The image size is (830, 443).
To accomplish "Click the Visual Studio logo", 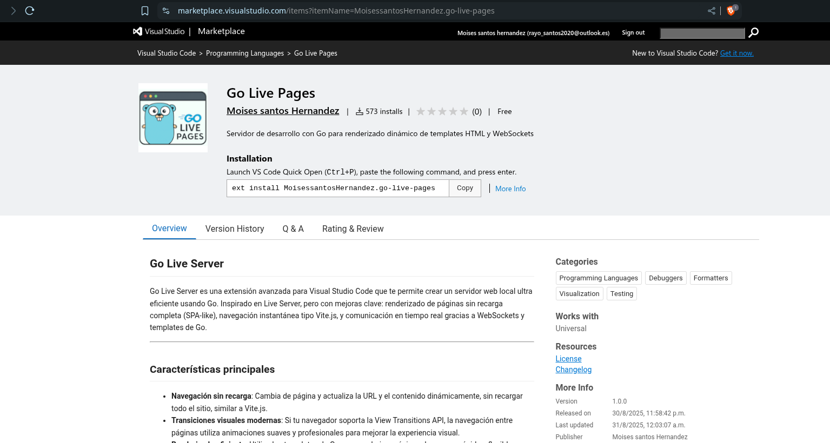I will click(x=159, y=31).
